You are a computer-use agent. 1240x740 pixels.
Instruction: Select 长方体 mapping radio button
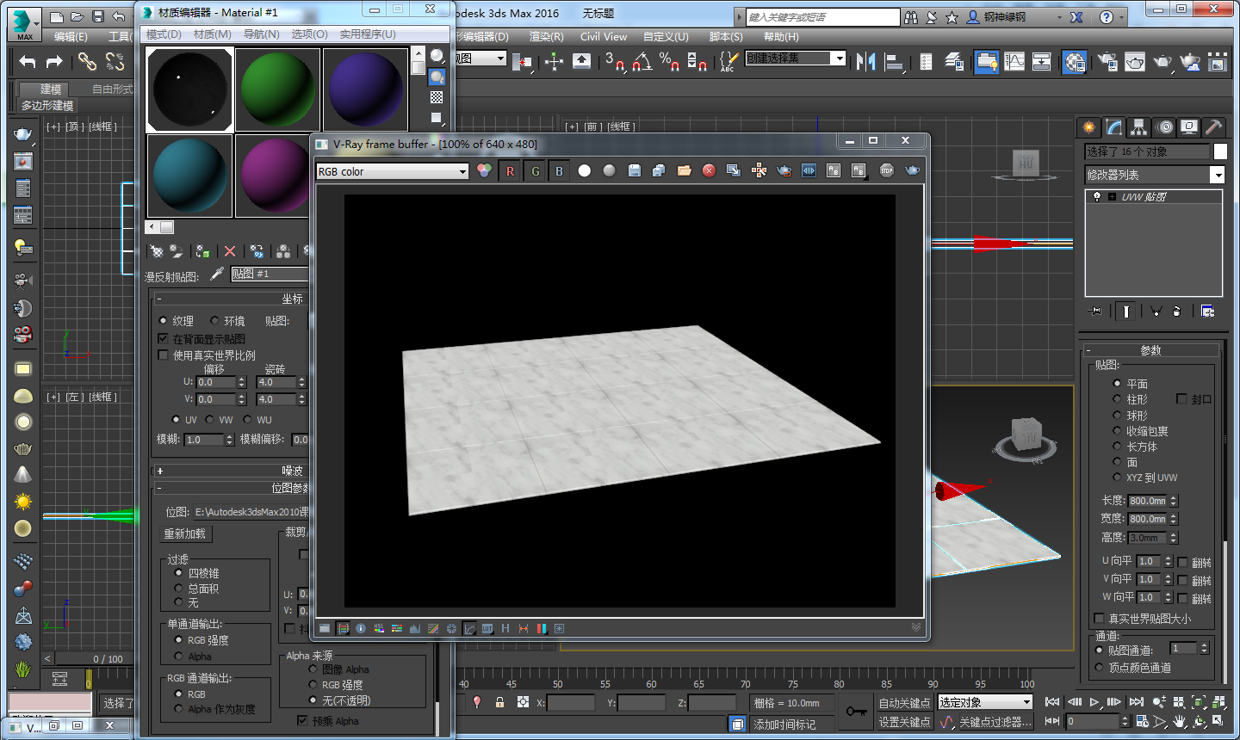1117,446
